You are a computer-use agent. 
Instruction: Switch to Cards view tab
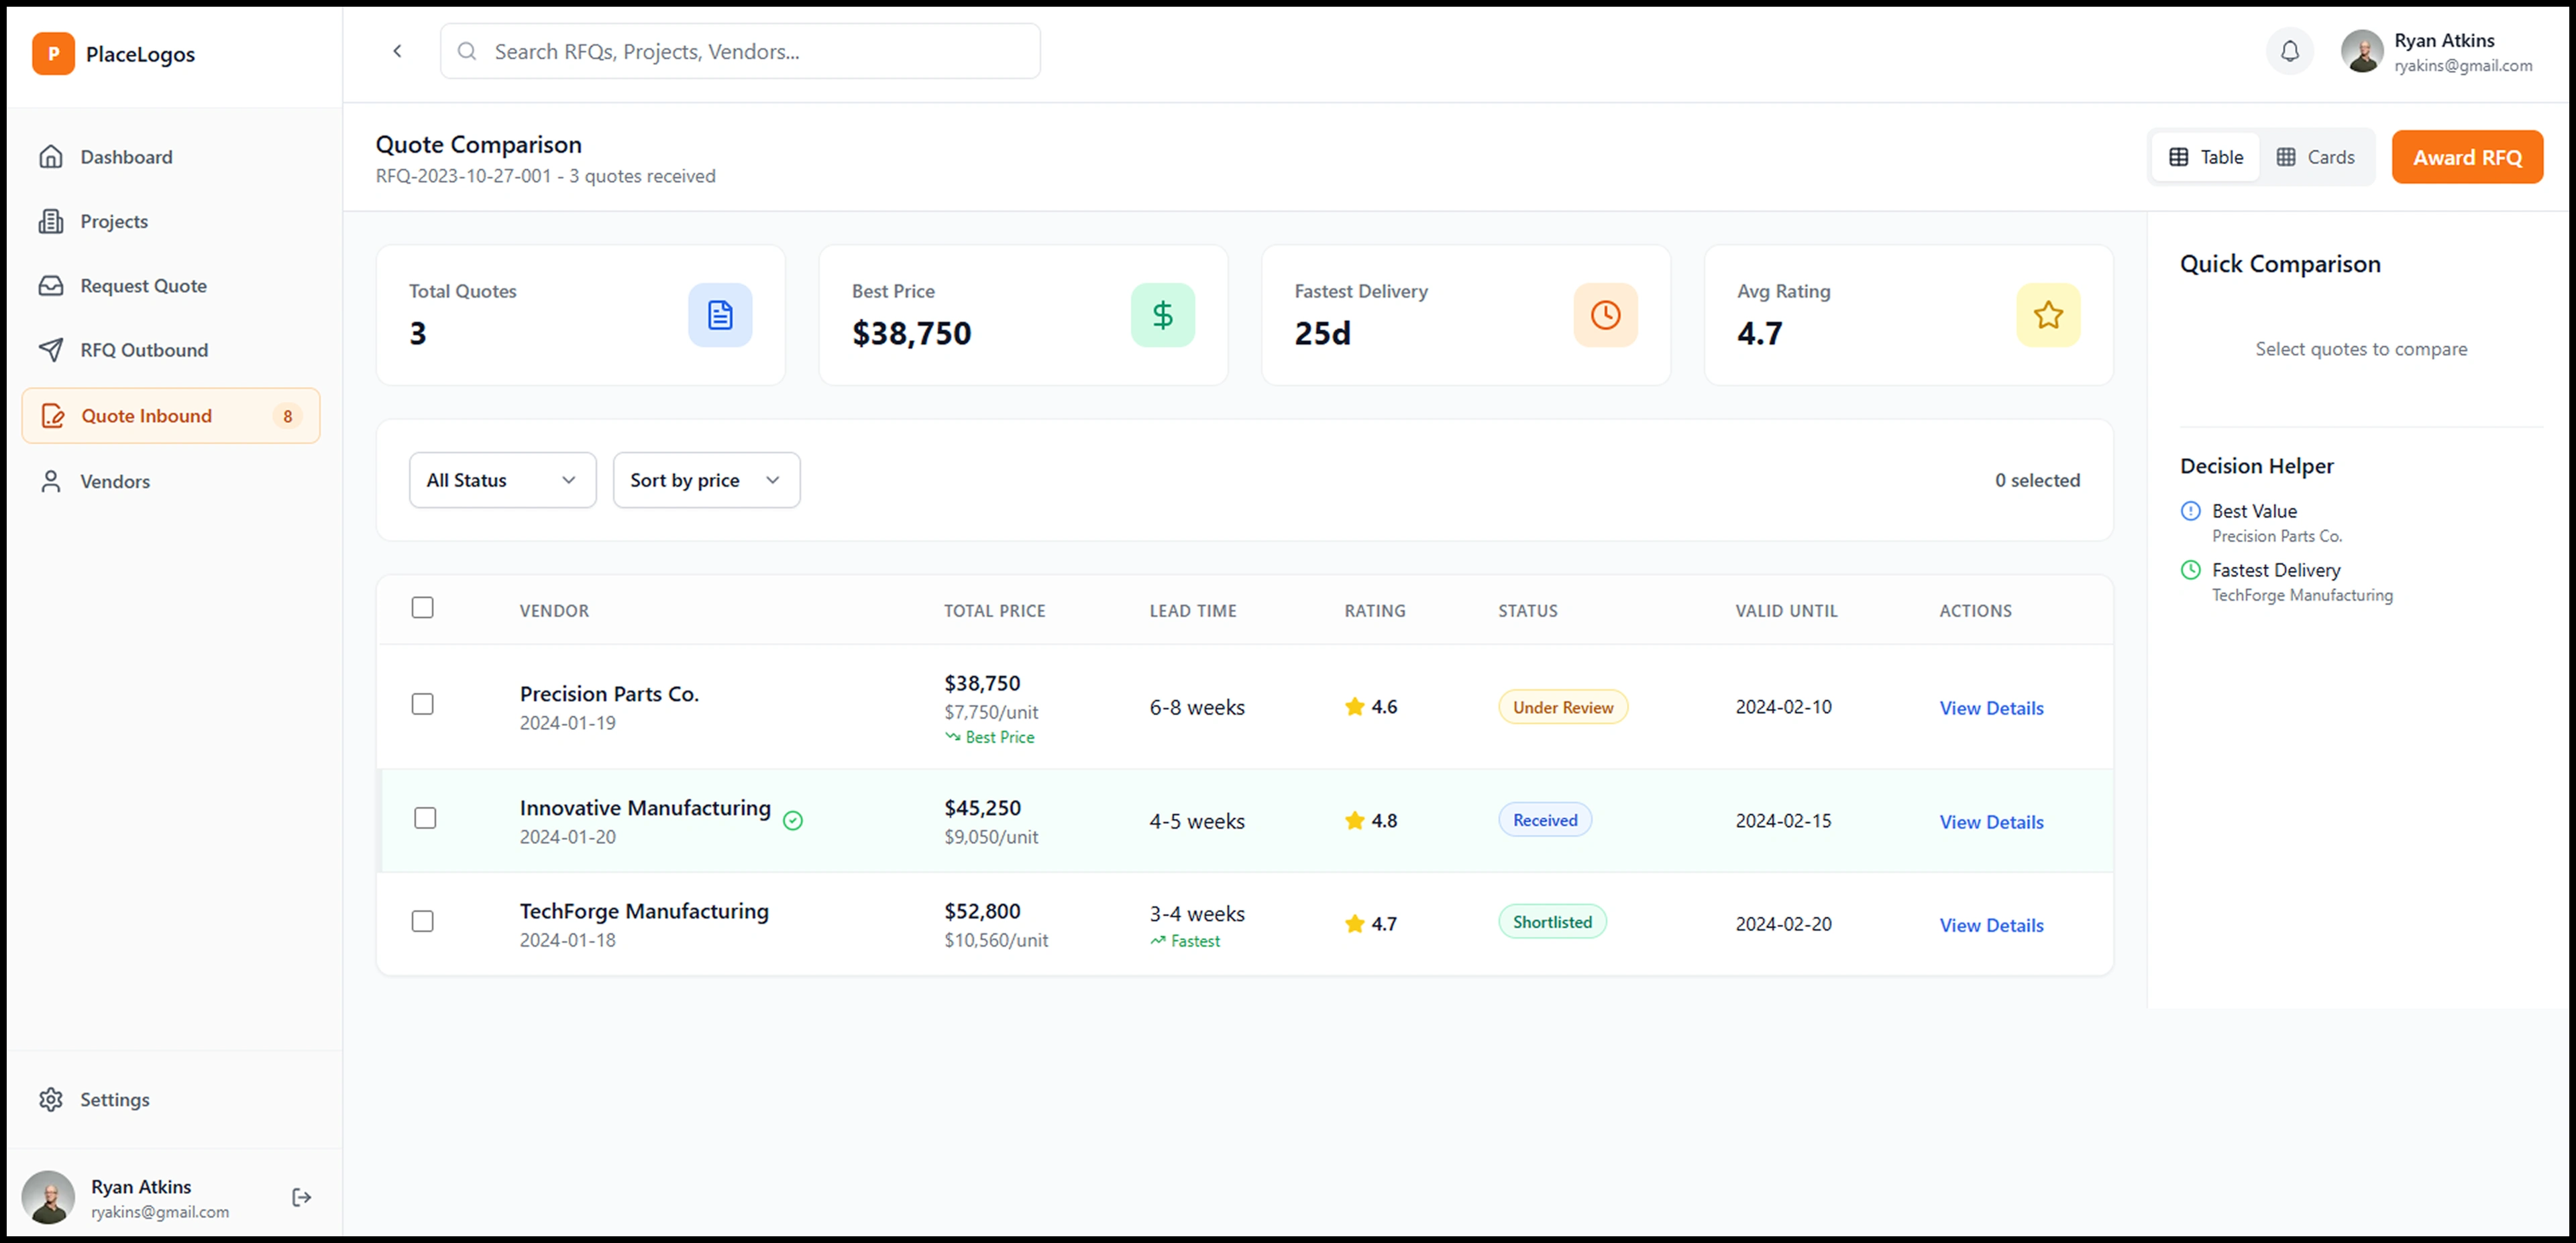coord(2315,157)
